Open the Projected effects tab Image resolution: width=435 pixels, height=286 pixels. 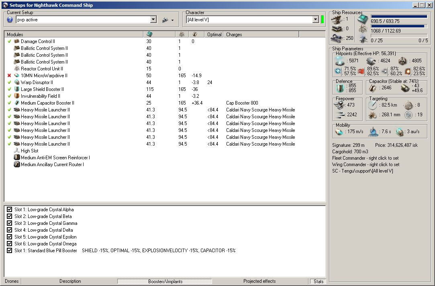point(259,281)
